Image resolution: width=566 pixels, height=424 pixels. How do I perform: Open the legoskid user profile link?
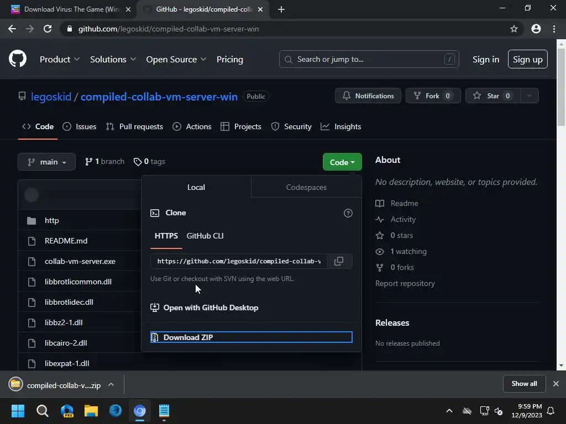(x=51, y=97)
